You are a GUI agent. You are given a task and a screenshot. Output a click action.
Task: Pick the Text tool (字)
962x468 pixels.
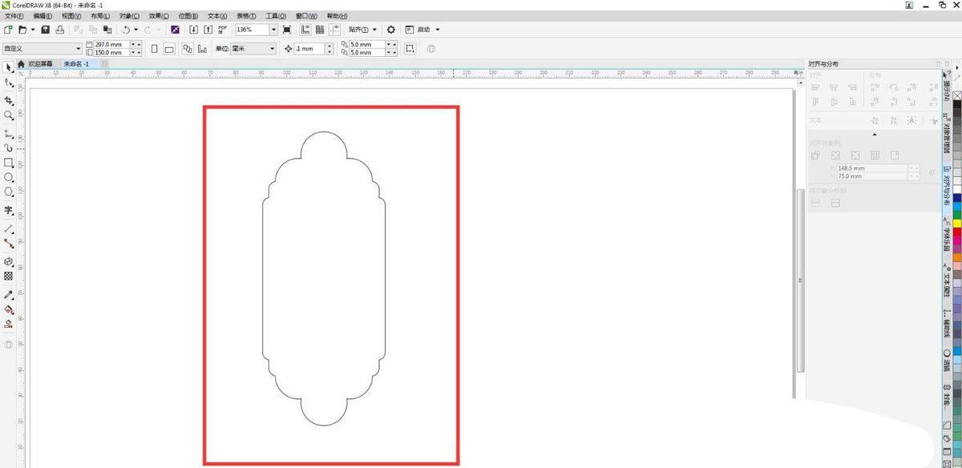pos(9,211)
